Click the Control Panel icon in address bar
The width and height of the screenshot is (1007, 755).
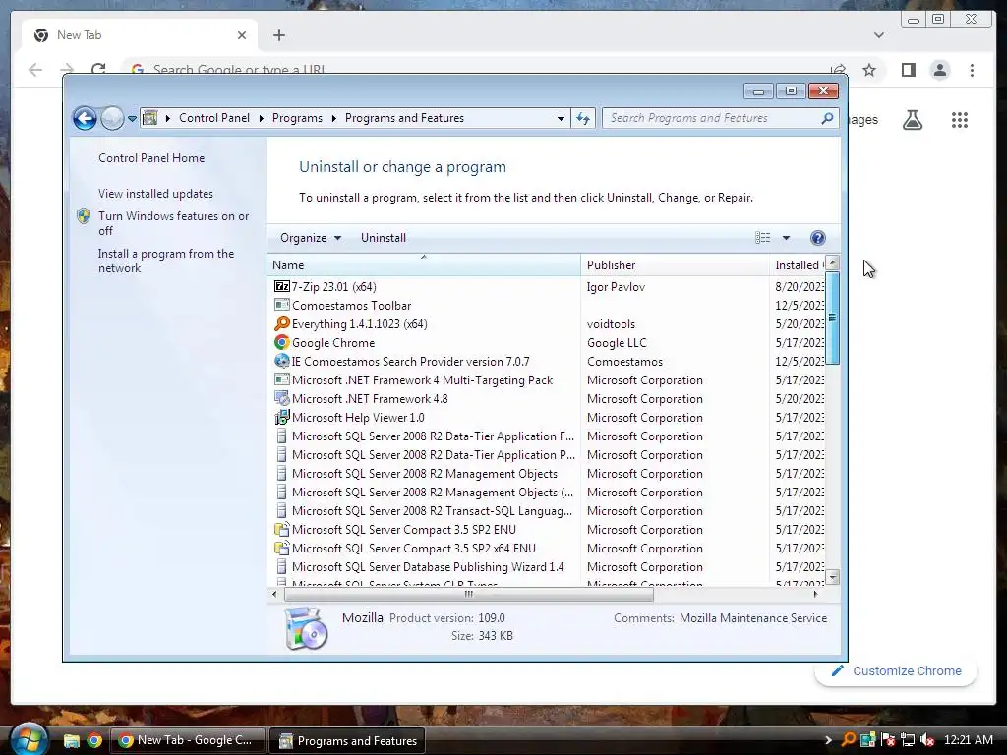pos(150,118)
